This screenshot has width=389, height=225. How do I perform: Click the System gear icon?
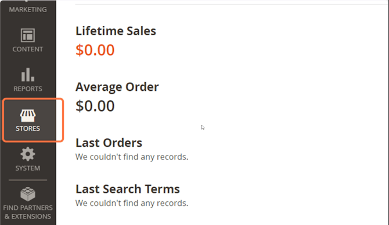point(27,154)
